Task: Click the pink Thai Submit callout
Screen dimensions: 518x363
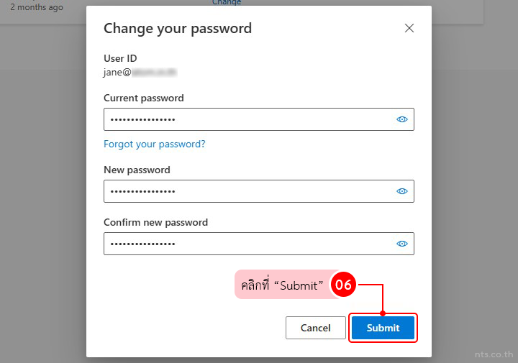Action: [x=282, y=285]
